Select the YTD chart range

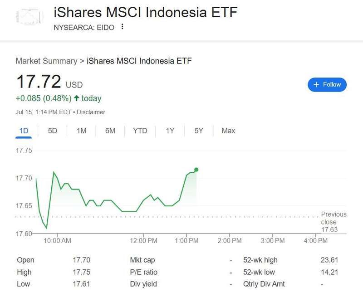(x=140, y=131)
